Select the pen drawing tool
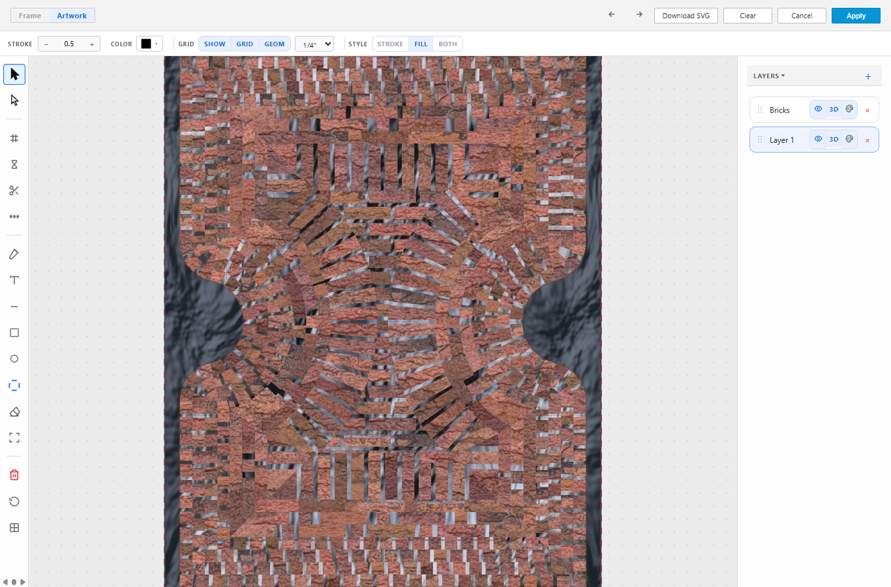This screenshot has width=891, height=587. coord(14,254)
